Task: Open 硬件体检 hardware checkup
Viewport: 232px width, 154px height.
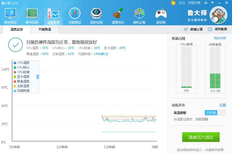Action: 11,16
